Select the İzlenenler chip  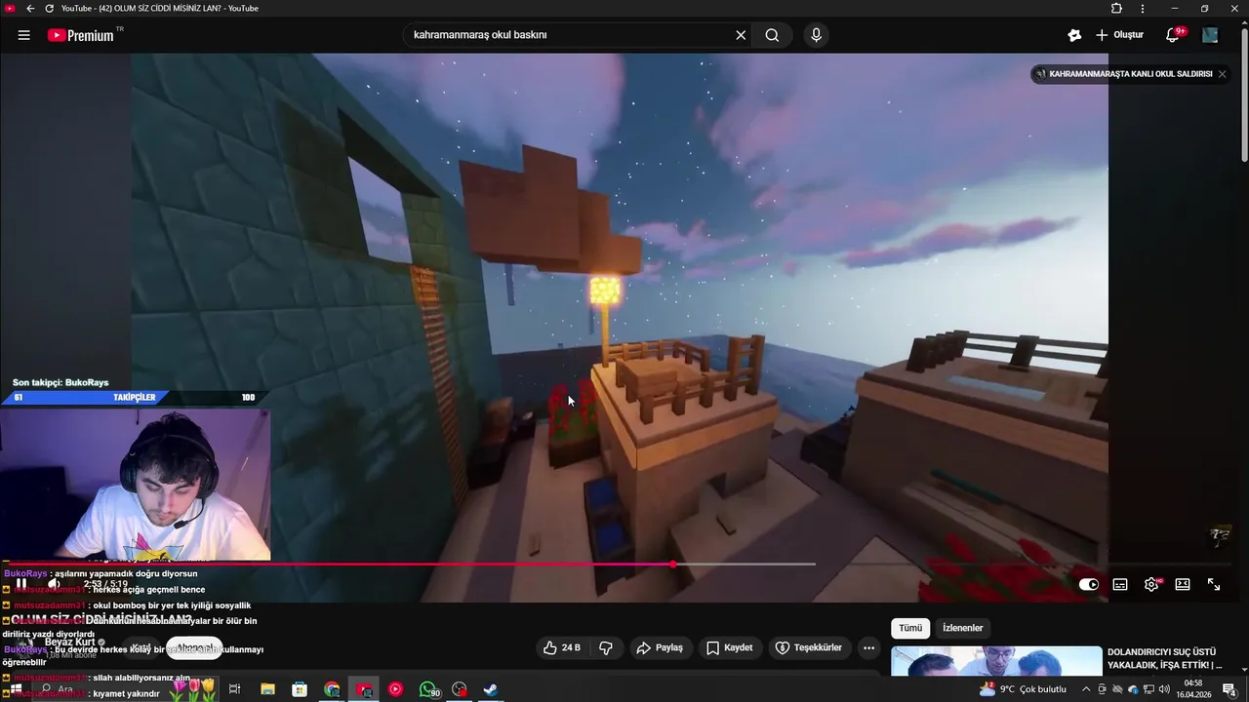pyautogui.click(x=962, y=628)
